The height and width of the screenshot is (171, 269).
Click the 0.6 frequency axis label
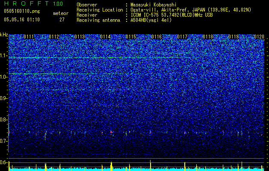tap(4, 162)
